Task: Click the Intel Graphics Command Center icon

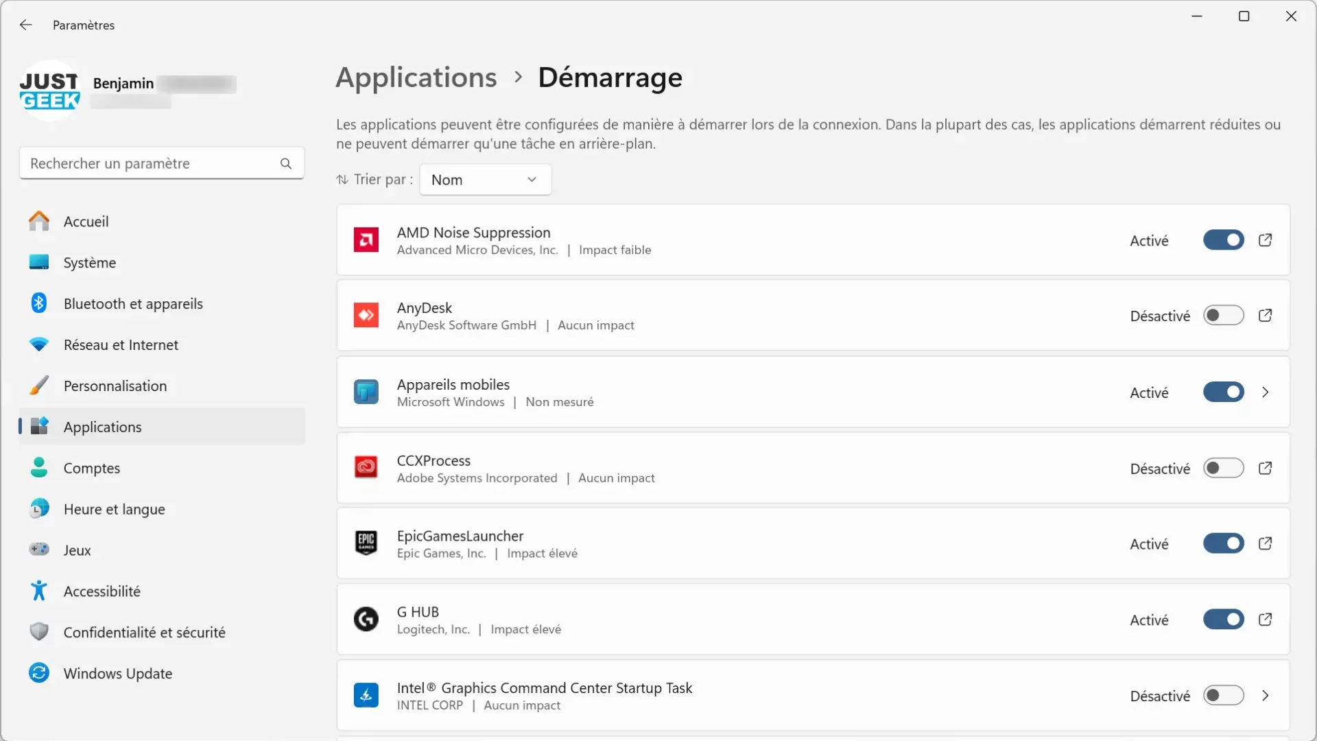Action: tap(366, 696)
